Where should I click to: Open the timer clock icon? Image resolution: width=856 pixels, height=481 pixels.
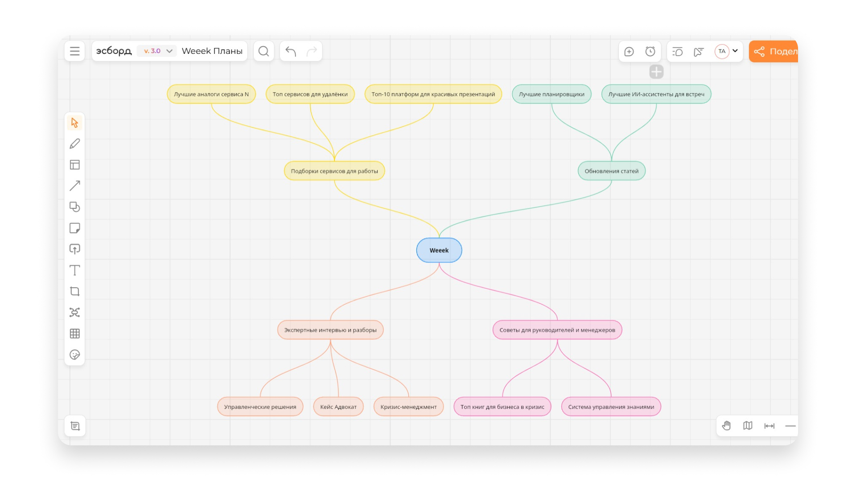pyautogui.click(x=650, y=52)
